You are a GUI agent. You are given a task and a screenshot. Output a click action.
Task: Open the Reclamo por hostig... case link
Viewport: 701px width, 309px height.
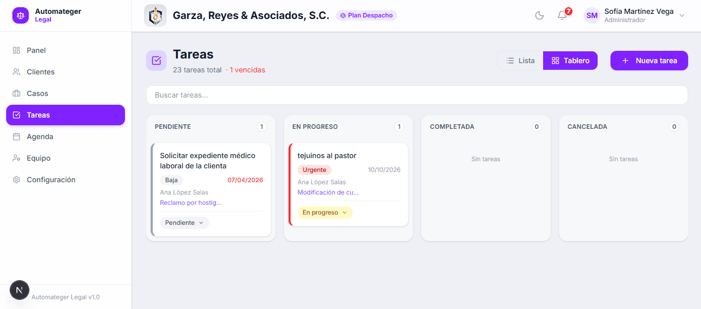191,202
